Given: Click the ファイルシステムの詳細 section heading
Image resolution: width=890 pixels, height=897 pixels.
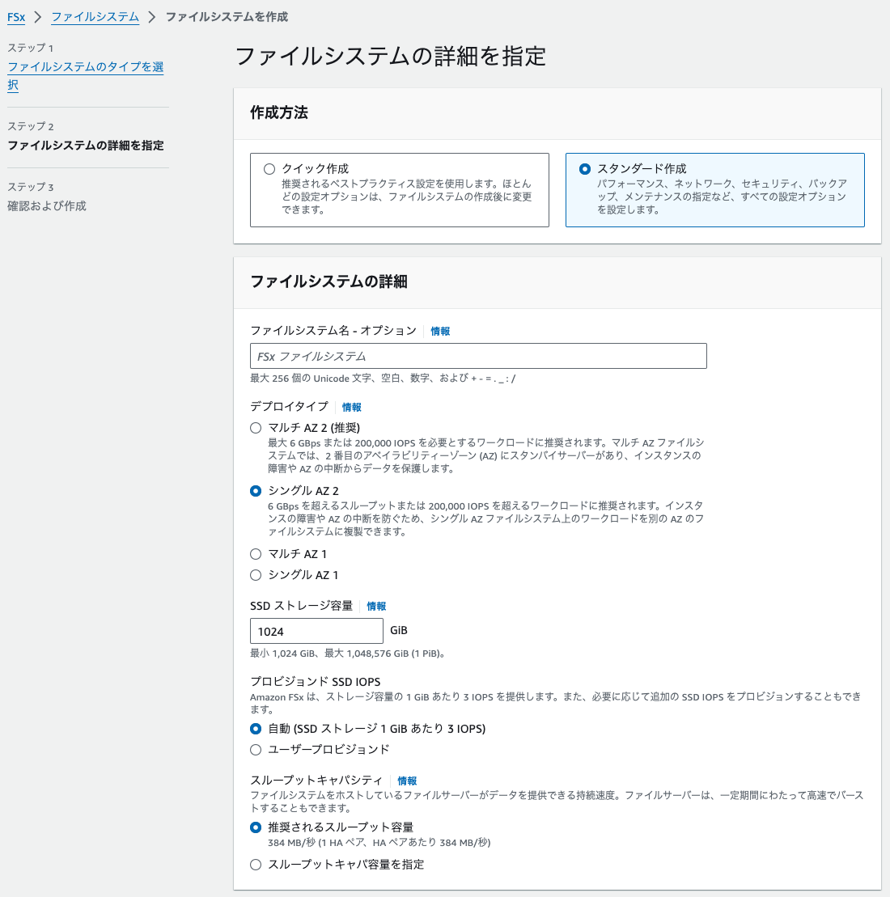Looking at the screenshot, I should [x=328, y=281].
